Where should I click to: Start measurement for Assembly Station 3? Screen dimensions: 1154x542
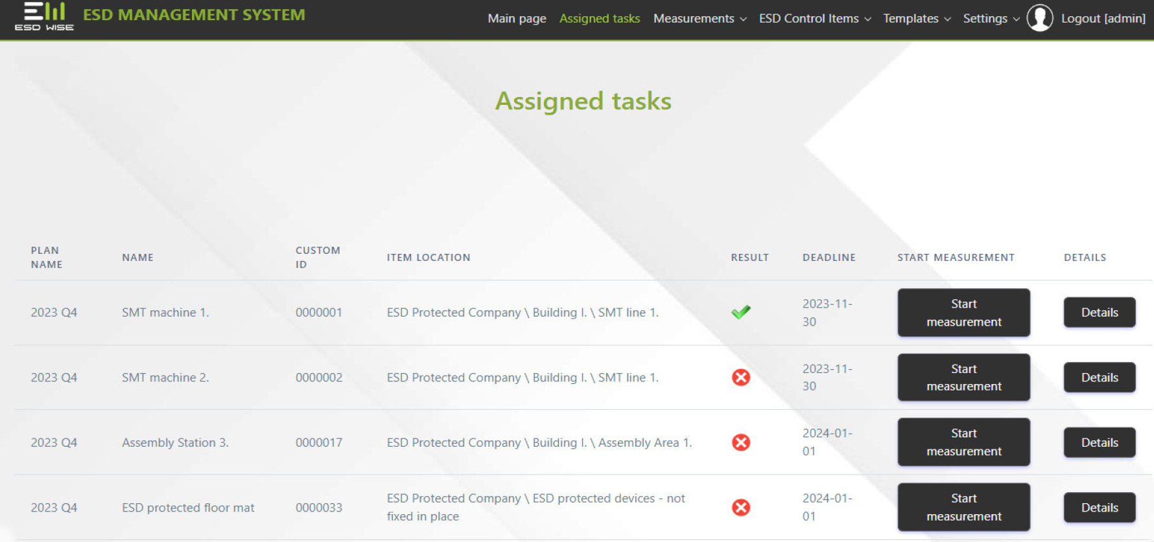[963, 442]
